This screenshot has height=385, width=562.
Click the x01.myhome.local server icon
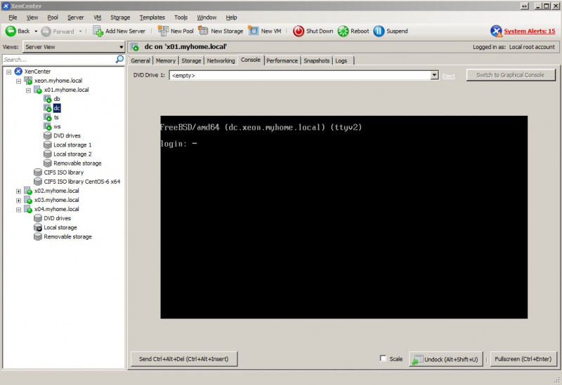(x=38, y=90)
